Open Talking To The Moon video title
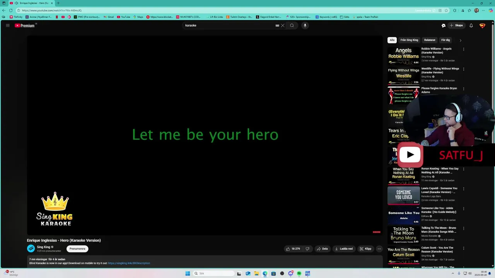 coord(439,230)
